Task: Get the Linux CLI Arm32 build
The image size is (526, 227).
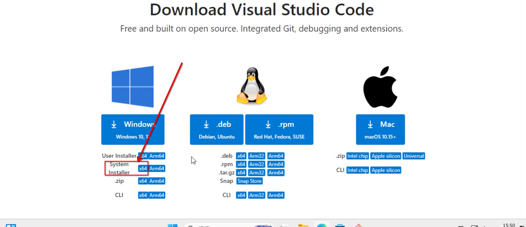Action: [x=257, y=195]
